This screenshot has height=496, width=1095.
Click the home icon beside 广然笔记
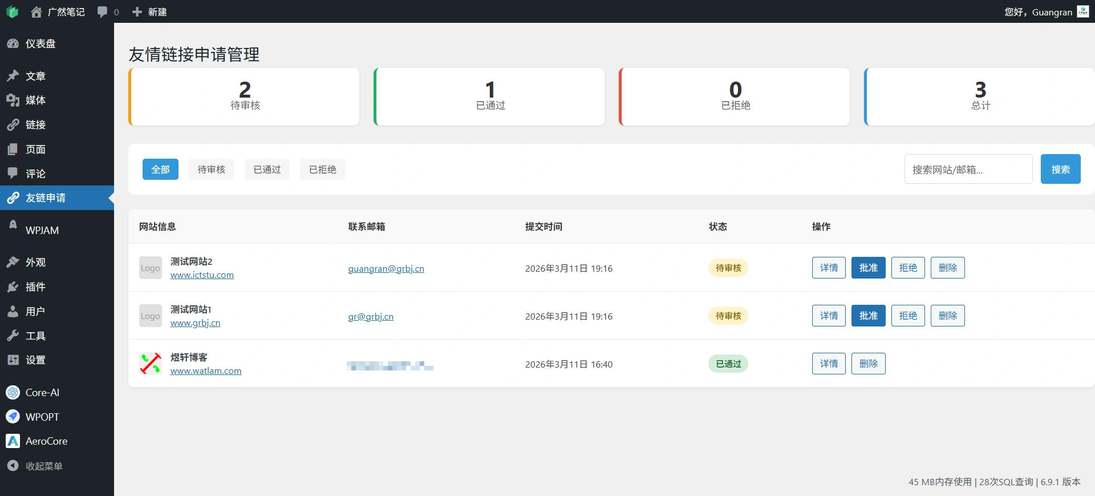[x=36, y=12]
